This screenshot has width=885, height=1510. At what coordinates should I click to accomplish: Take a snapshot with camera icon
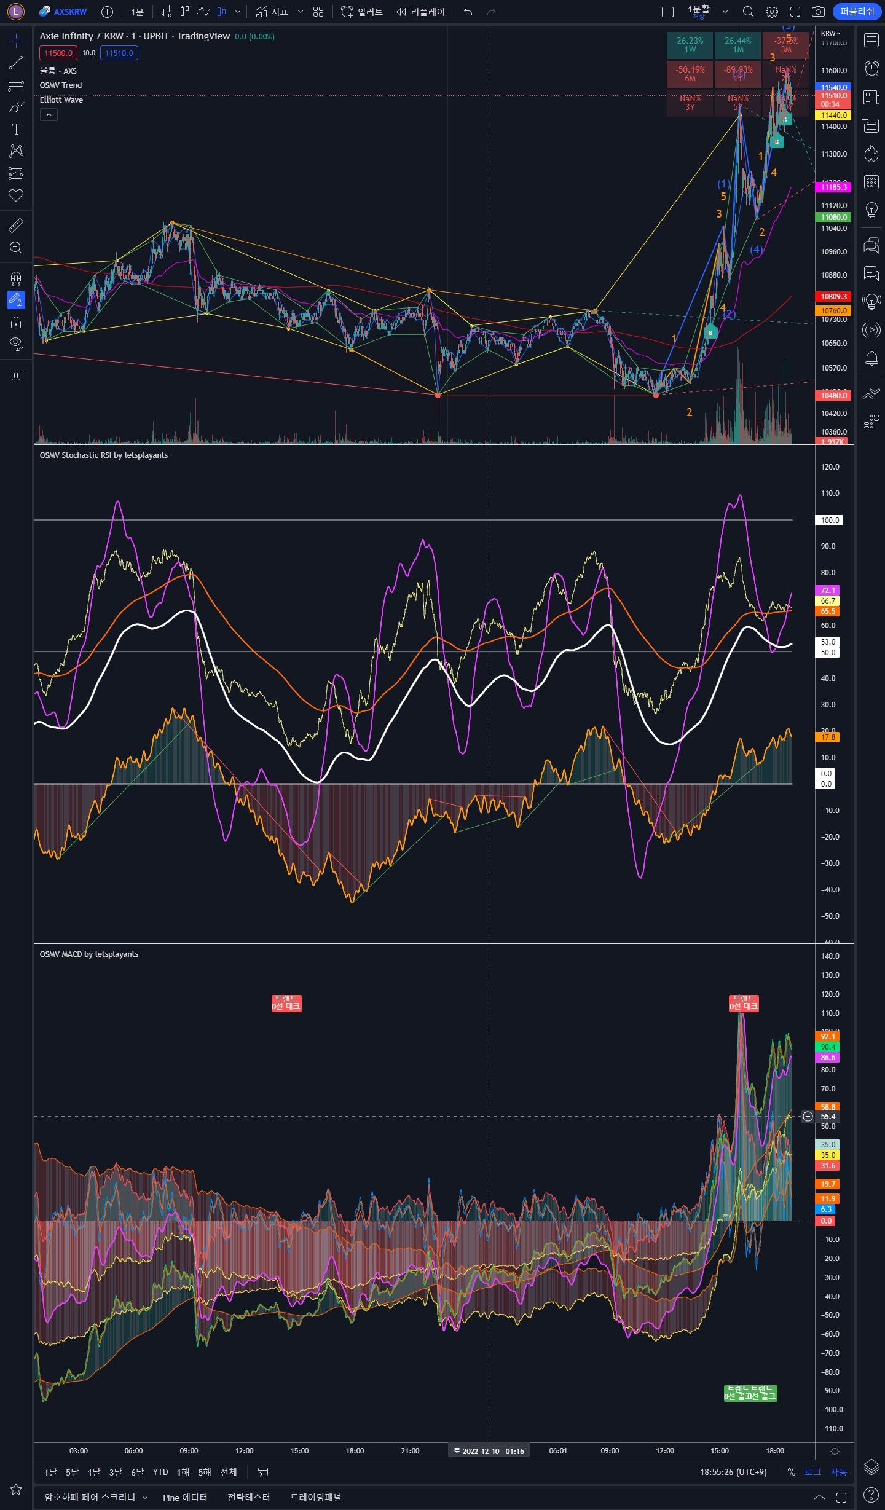click(x=818, y=12)
